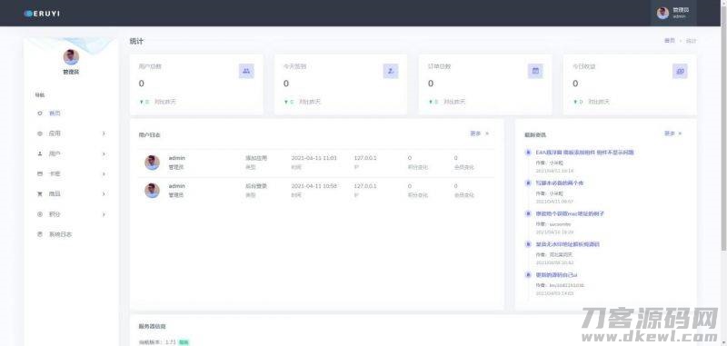Click the 首页 breadcrumb link

(670, 41)
